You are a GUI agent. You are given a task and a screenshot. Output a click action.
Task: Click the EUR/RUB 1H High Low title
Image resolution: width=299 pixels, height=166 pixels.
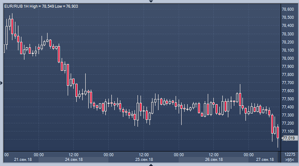tap(41, 6)
